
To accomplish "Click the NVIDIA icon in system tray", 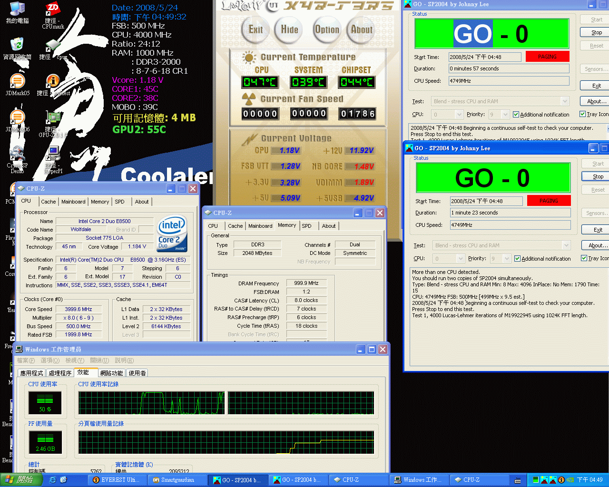I will 570,480.
